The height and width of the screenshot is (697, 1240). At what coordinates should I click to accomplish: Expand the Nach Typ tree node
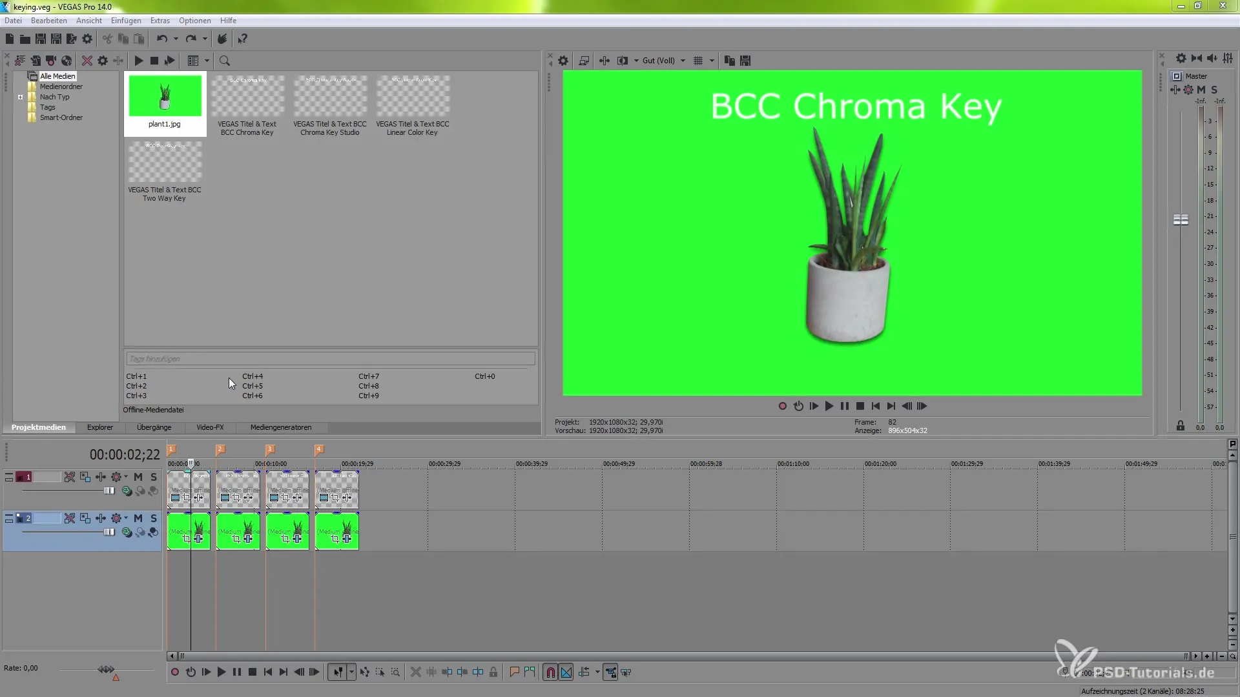(x=21, y=97)
